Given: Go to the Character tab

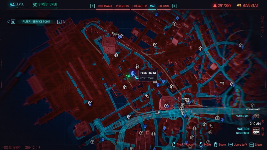Looking at the screenshot, I should [139, 6].
